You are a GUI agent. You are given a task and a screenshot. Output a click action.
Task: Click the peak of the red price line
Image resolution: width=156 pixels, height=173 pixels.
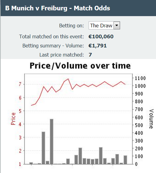[x=68, y=79]
